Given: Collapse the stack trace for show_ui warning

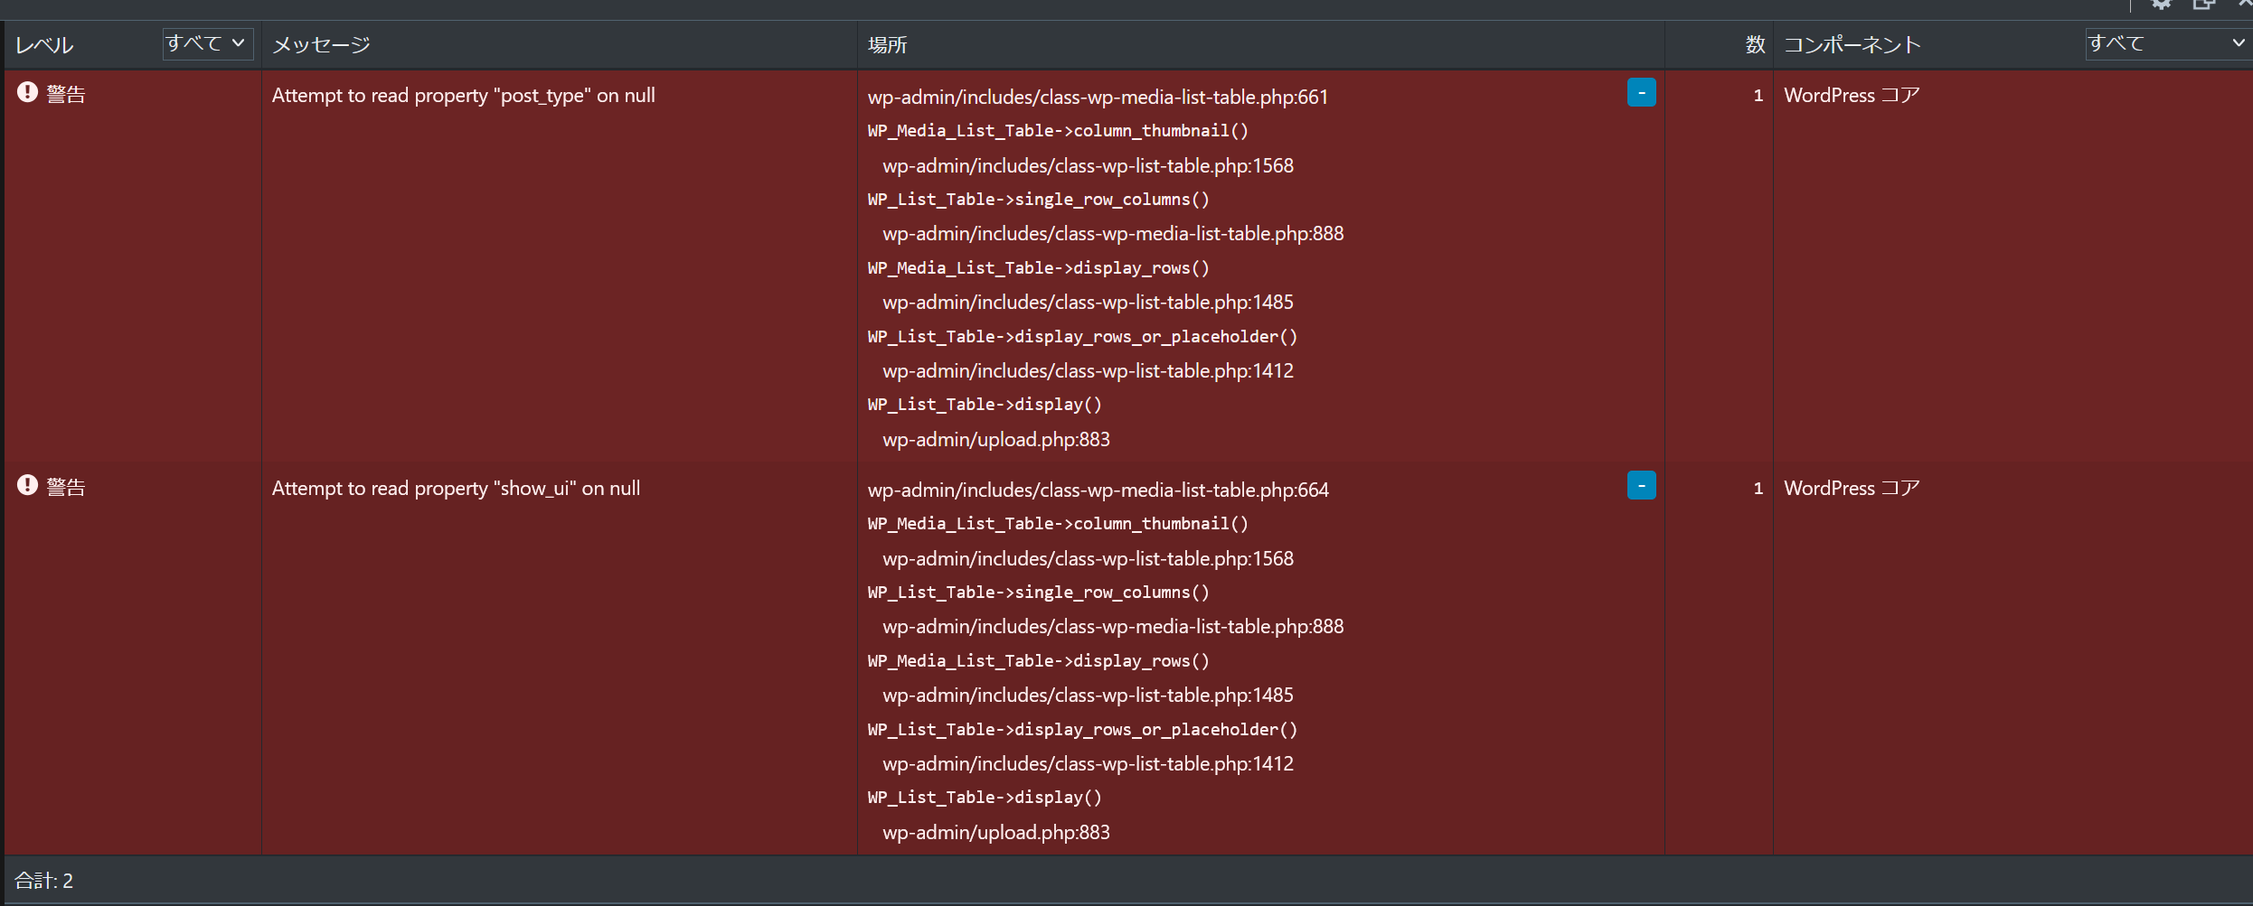Looking at the screenshot, I should 1641,485.
